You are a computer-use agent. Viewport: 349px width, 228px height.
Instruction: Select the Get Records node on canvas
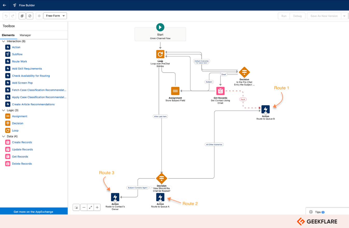click(x=220, y=91)
